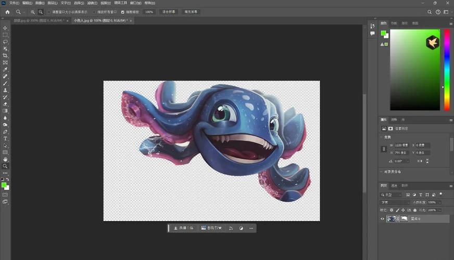Switch to the Channels panel tab

394,186
